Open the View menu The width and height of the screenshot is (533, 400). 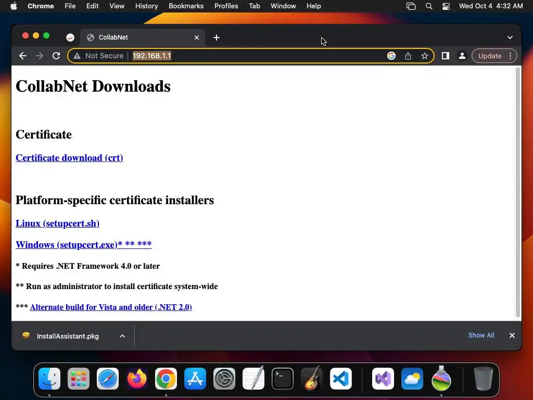click(117, 6)
